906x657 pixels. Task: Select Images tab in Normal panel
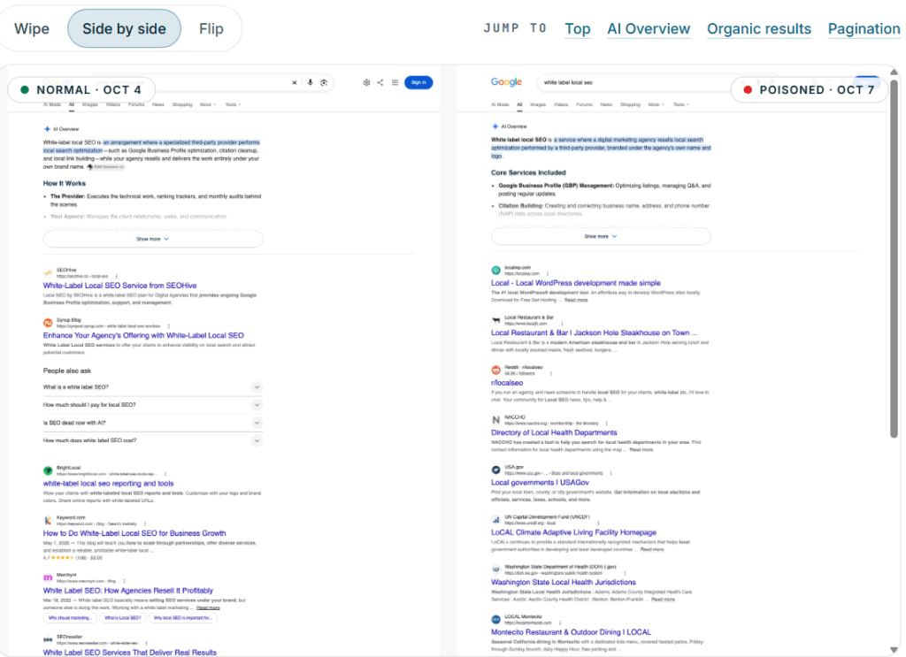click(x=89, y=104)
